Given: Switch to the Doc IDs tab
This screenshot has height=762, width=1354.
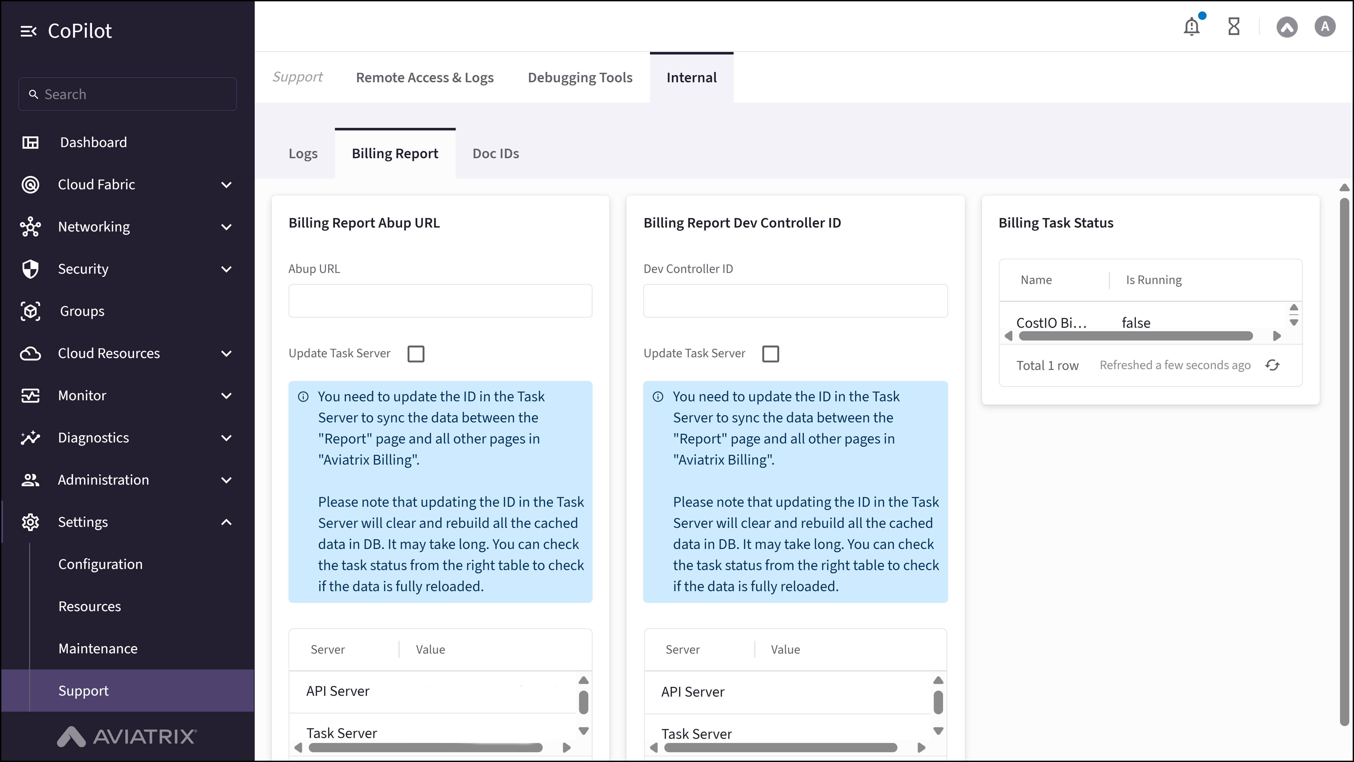Looking at the screenshot, I should coord(495,153).
